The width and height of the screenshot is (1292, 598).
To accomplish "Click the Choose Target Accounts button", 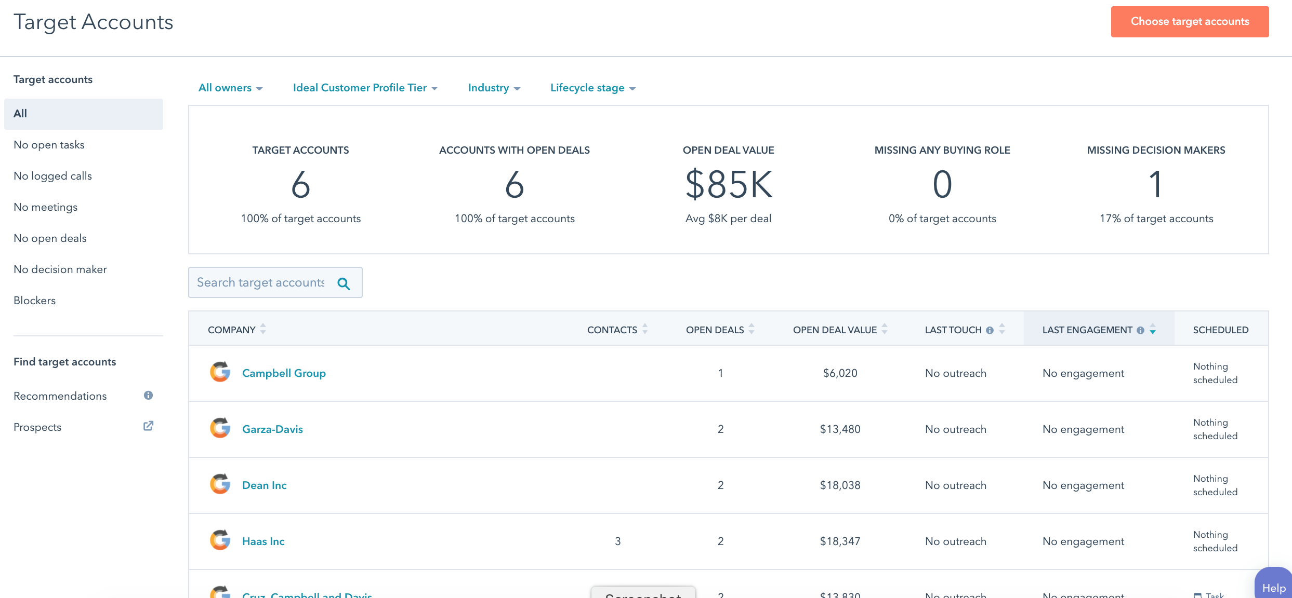I will tap(1190, 21).
